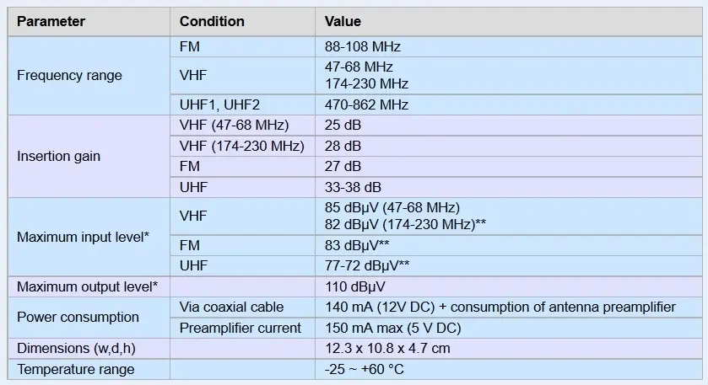Click the Insertion gain parameter cell
Viewport: 708px width, 385px height.
click(x=89, y=156)
